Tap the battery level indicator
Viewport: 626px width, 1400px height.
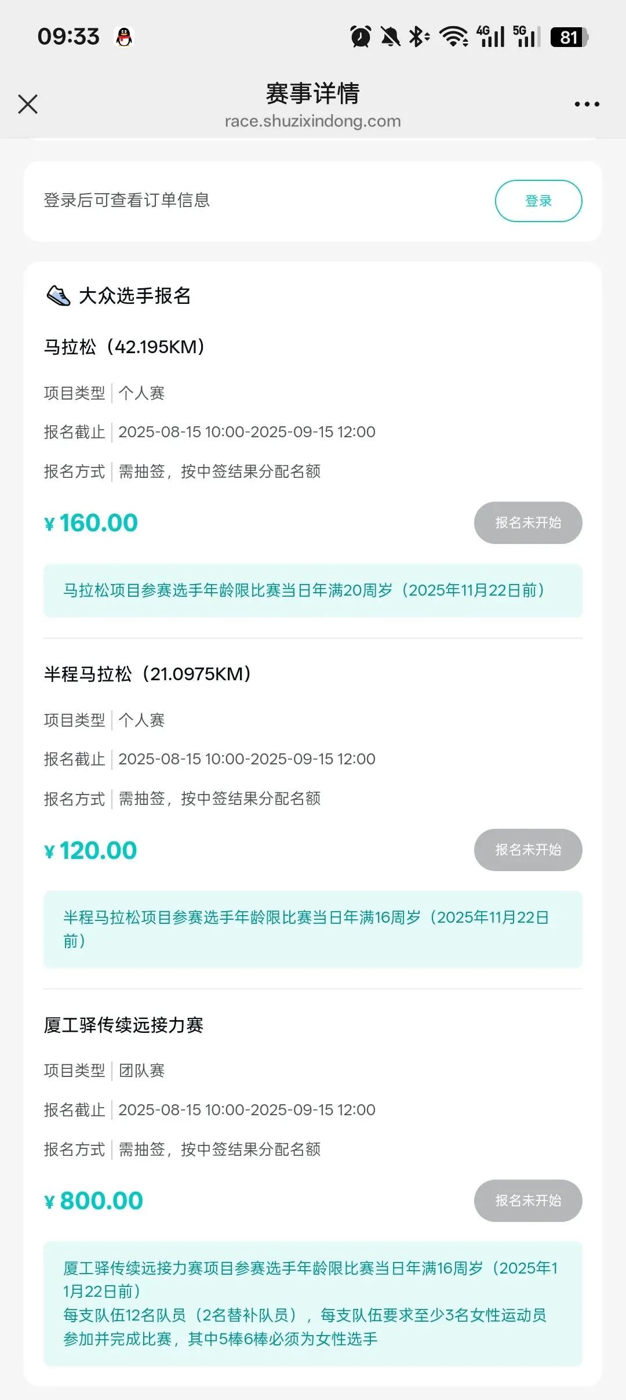point(569,37)
